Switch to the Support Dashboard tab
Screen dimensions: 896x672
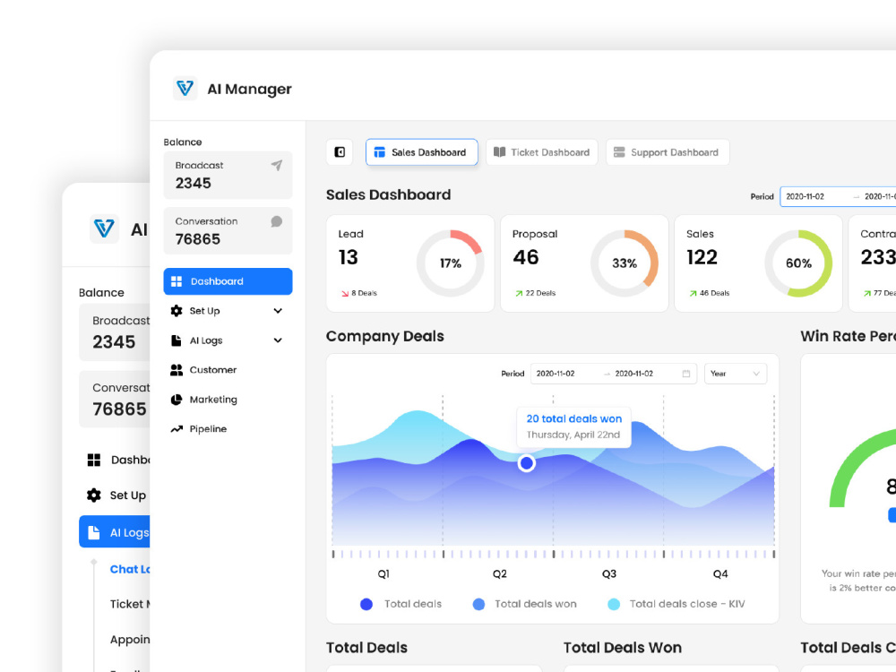(668, 152)
